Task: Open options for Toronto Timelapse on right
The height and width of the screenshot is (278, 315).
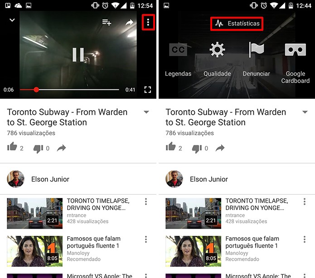Action: point(305,202)
